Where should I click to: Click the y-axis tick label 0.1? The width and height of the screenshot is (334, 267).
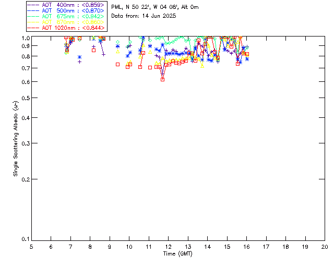25,239
